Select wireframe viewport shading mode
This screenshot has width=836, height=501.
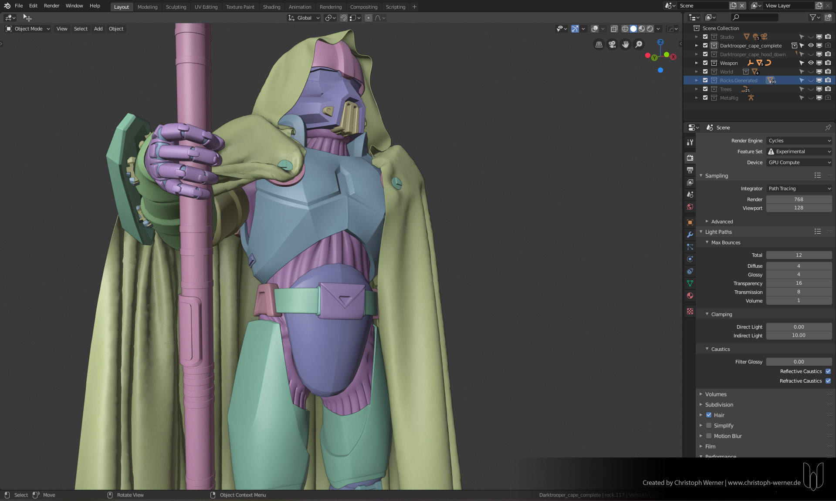[x=625, y=29]
